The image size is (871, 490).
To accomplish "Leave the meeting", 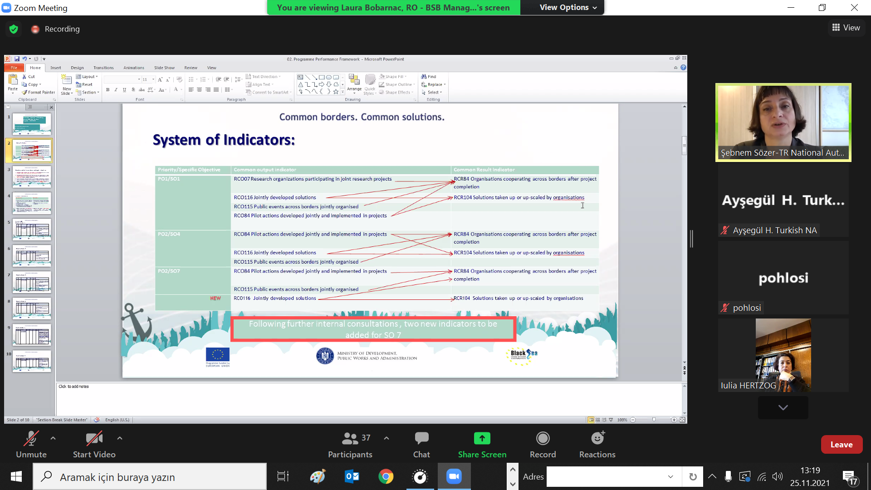I will 841,445.
